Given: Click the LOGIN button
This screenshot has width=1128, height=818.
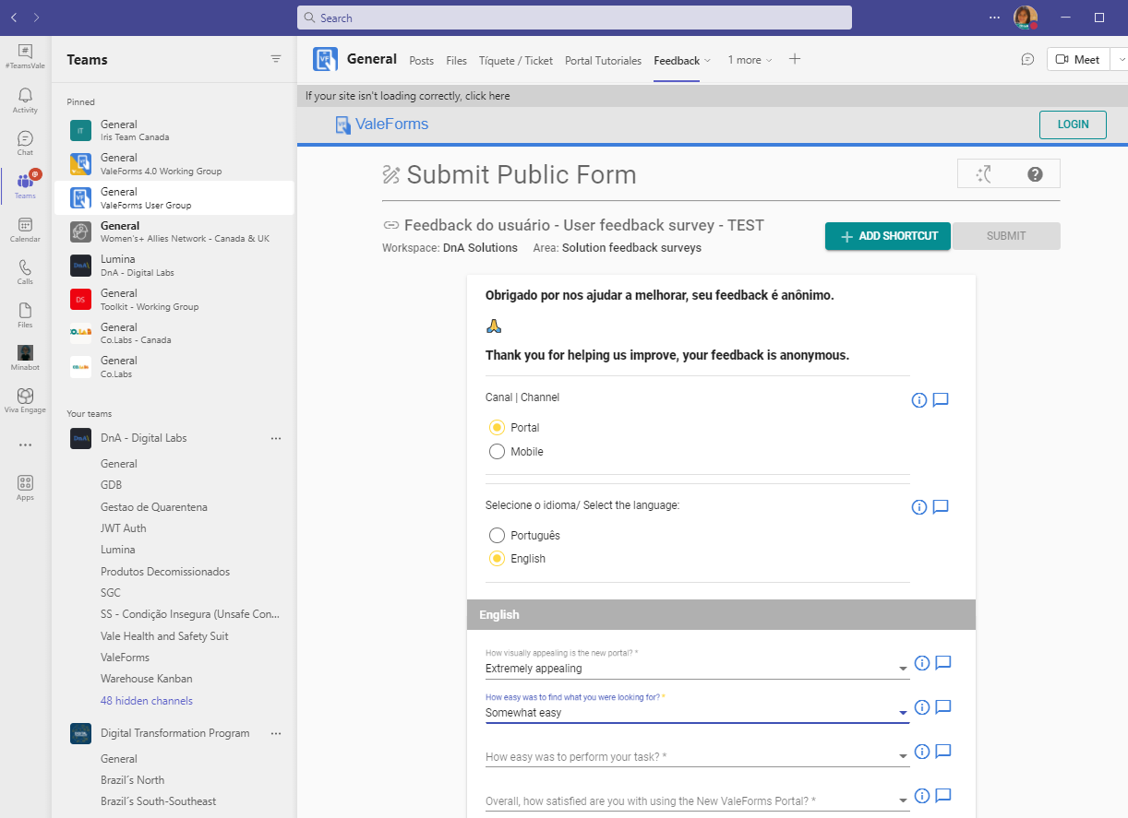Looking at the screenshot, I should (x=1073, y=124).
